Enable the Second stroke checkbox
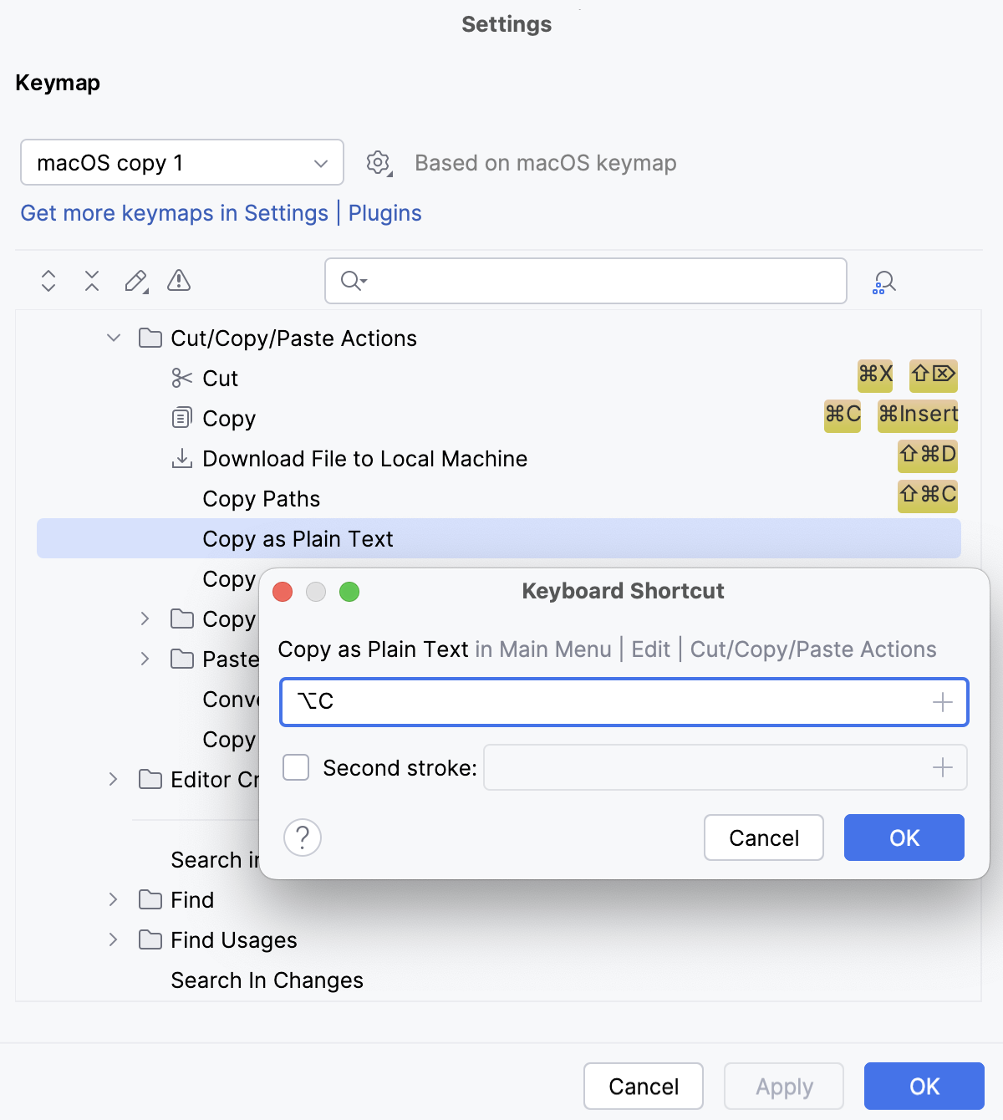The image size is (1003, 1120). point(296,767)
